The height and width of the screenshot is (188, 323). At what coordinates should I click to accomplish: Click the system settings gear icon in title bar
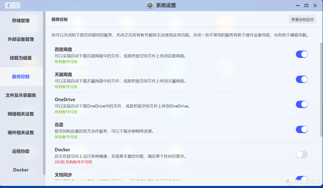(150, 5)
